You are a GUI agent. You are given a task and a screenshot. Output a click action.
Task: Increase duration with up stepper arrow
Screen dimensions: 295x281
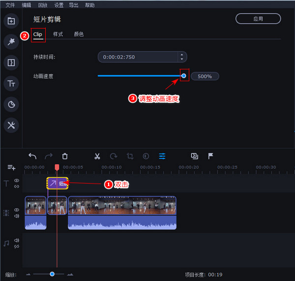(x=182, y=55)
